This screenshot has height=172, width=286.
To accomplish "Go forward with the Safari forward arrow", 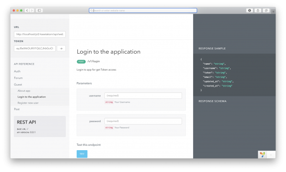I will [32, 10].
